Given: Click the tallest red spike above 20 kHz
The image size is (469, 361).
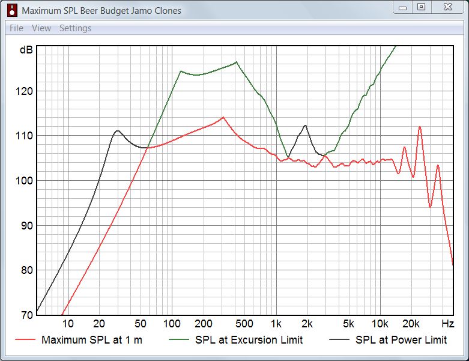Looking at the screenshot, I should 420,127.
